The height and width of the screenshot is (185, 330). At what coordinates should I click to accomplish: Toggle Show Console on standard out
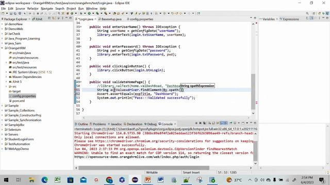(x=221, y=123)
